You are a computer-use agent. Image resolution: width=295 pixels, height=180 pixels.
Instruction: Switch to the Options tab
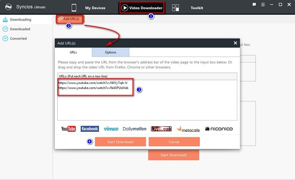[110, 52]
